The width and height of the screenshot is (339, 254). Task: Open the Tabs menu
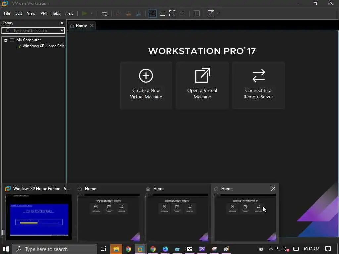point(56,13)
